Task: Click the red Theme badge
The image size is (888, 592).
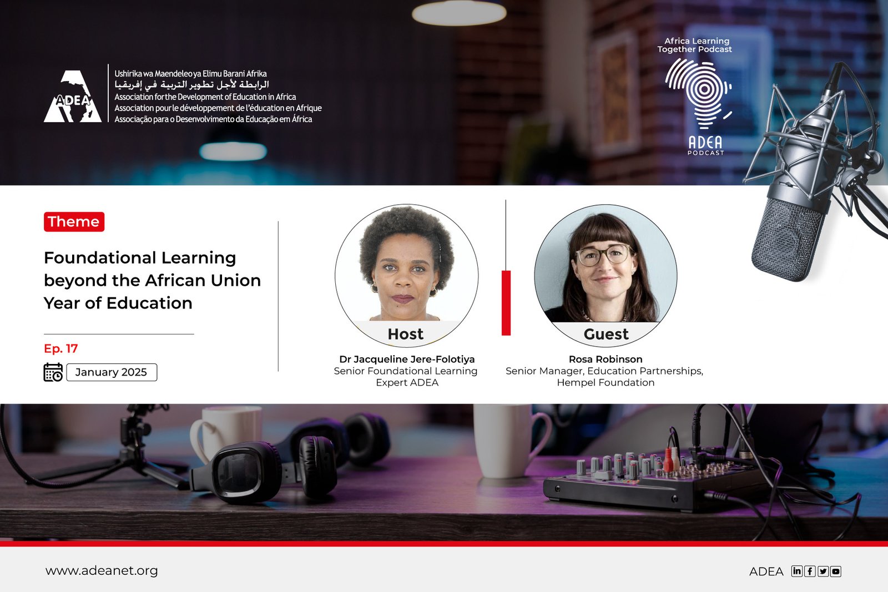Action: 74,221
